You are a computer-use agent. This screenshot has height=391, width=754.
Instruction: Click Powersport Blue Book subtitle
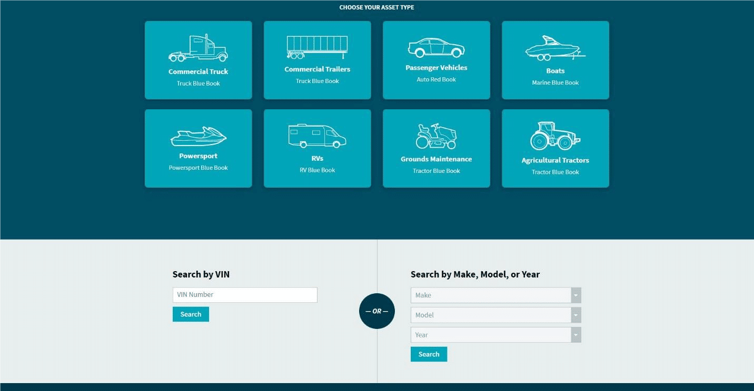pyautogui.click(x=199, y=168)
